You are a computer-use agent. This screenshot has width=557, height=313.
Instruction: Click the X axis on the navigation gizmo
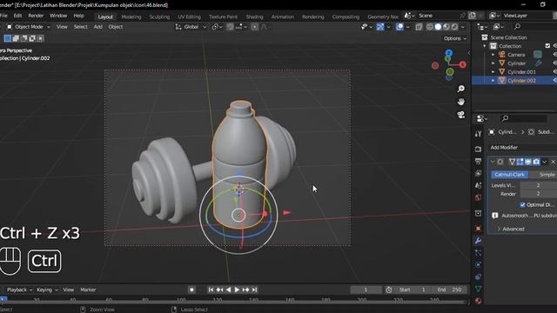[462, 64]
